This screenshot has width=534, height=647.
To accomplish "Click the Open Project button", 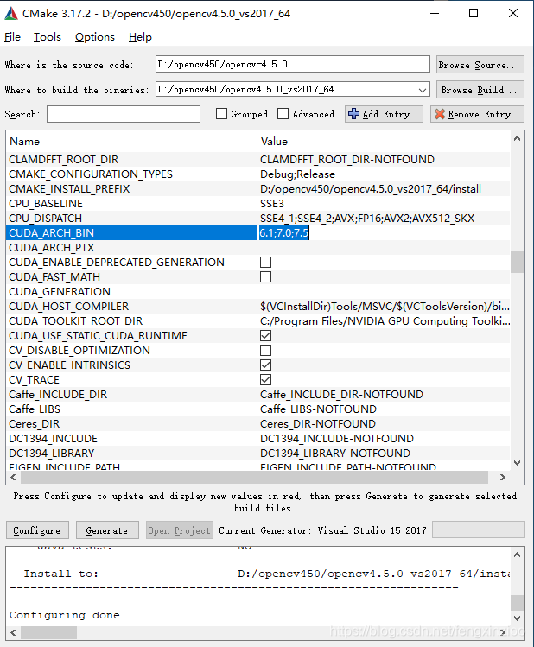I will [x=180, y=530].
